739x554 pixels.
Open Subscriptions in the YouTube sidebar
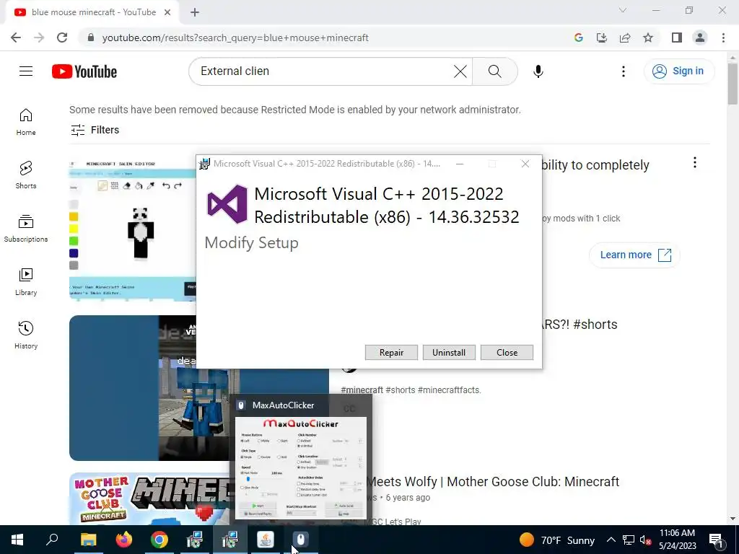click(26, 229)
